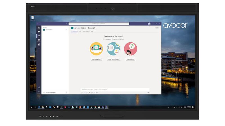
Task: Open File Explorer from the taskbar
Action: (43, 107)
